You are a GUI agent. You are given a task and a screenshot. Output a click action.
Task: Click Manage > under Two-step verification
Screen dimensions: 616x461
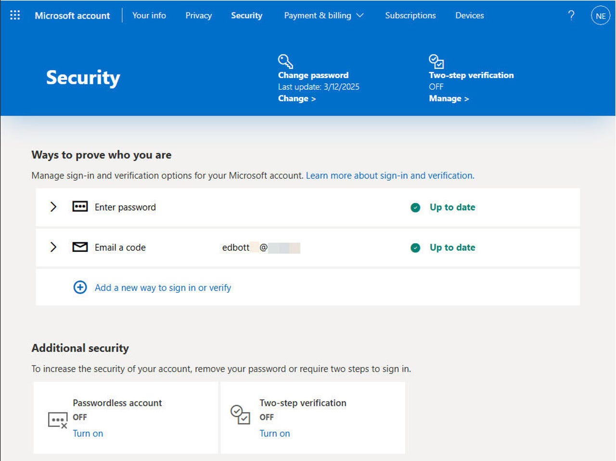pyautogui.click(x=449, y=98)
